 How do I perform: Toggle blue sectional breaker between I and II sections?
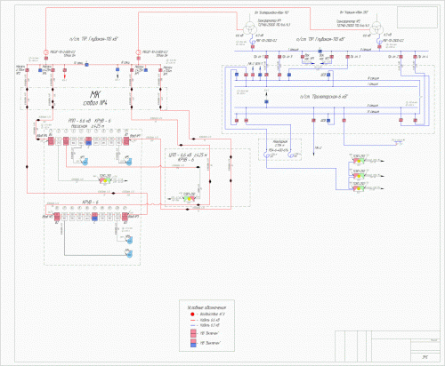tap(320, 52)
